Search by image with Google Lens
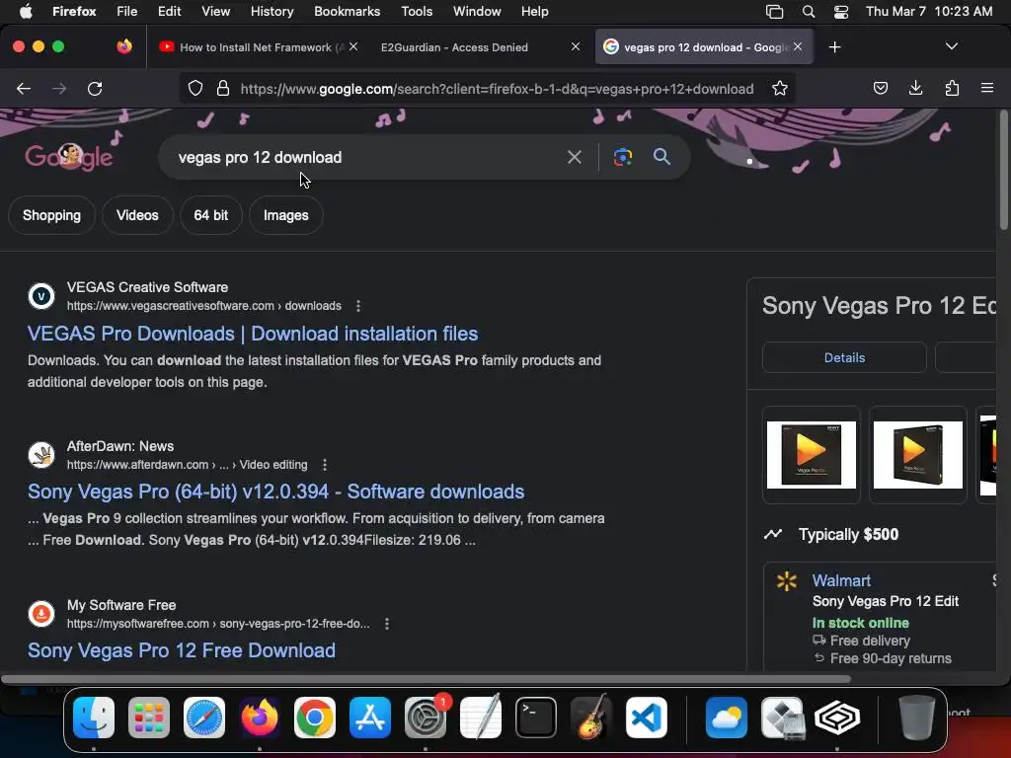 tap(623, 157)
